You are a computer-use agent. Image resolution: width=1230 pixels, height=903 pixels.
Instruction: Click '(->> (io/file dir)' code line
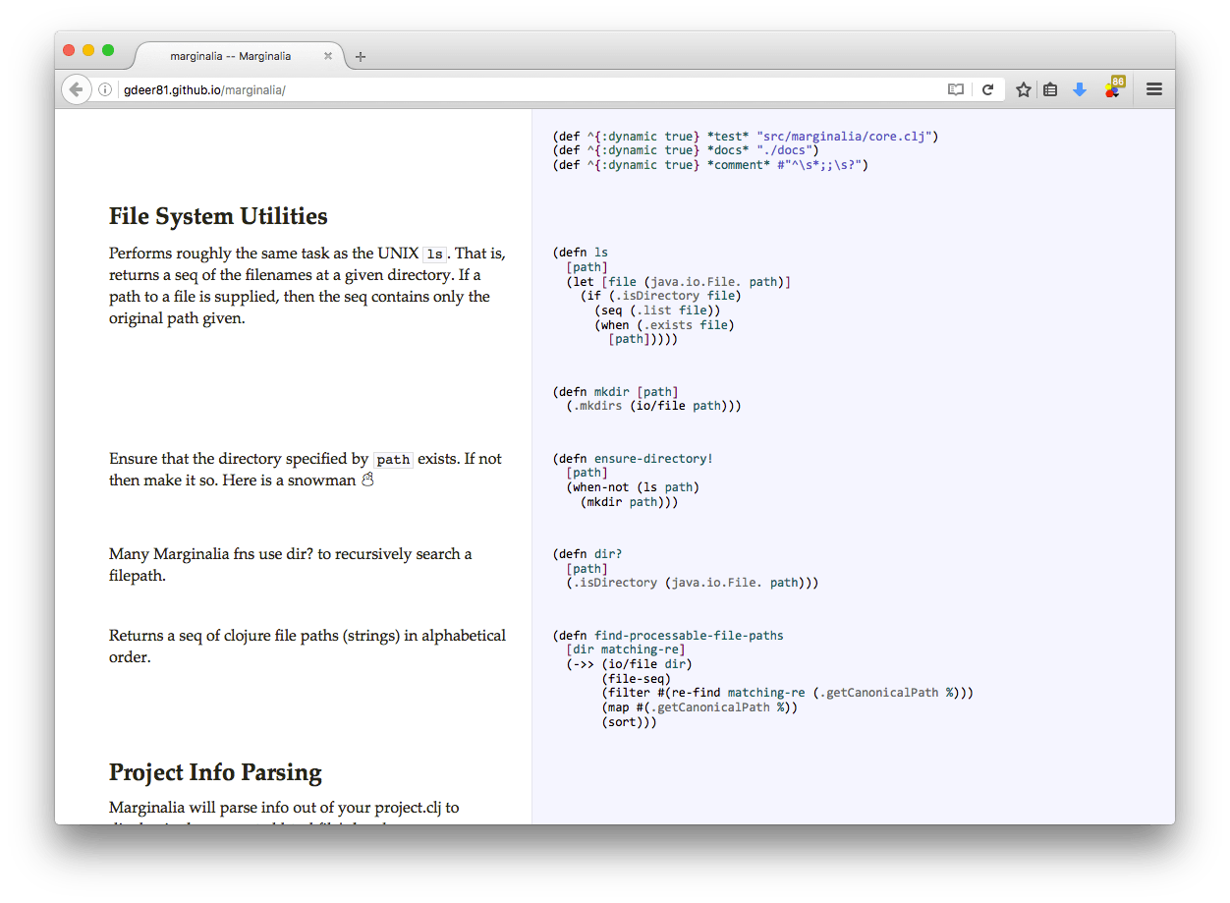(x=629, y=664)
